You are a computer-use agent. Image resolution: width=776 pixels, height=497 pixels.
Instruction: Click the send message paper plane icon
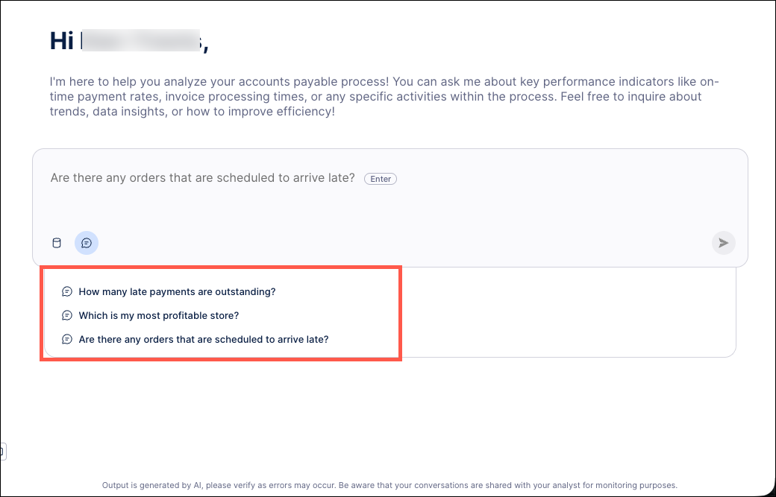tap(723, 242)
